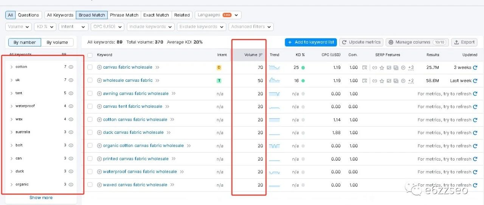Click plus icon beside 'duck canvas fabric wholesale'
This screenshot has width=484, height=205.
[99, 133]
